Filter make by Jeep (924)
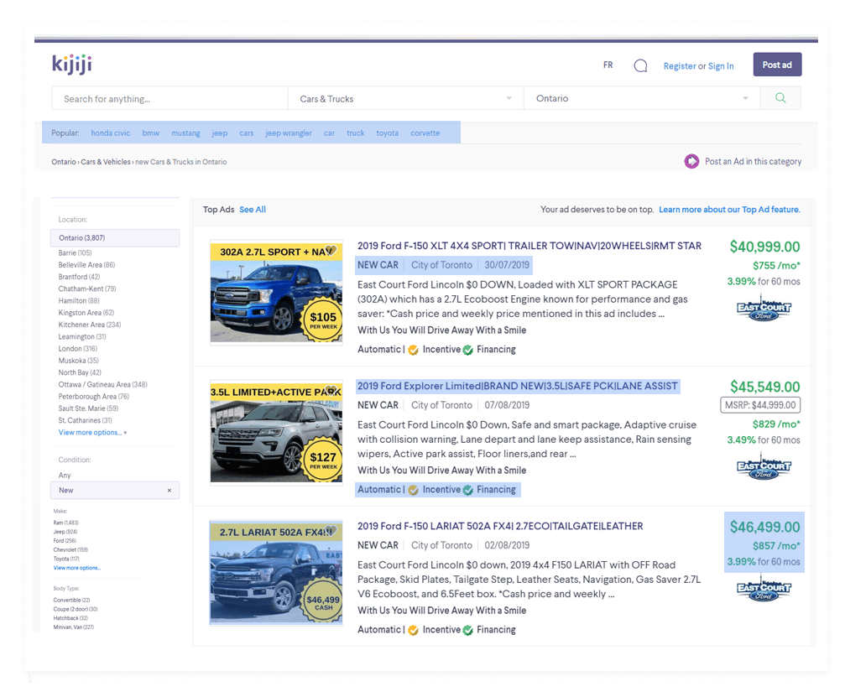 [x=65, y=532]
